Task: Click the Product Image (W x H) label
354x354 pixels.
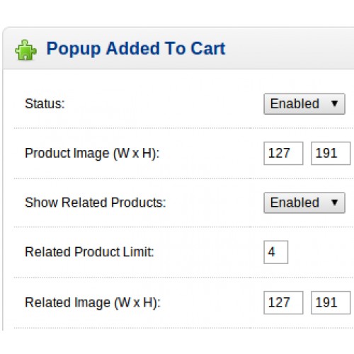Action: click(x=92, y=154)
